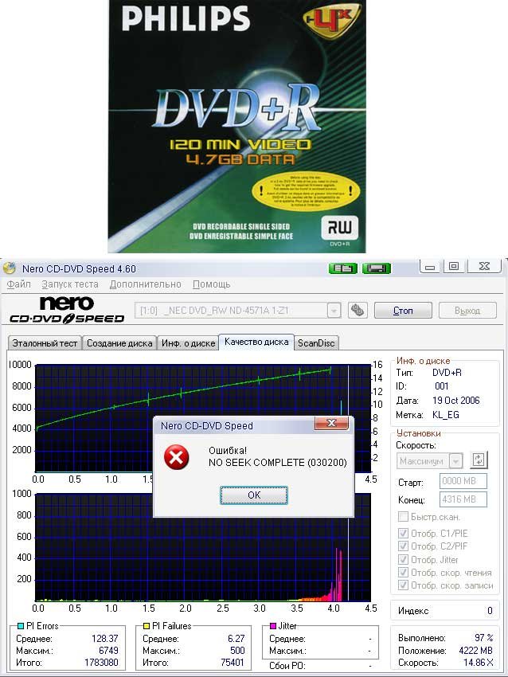Click OK in the error dialog
Image resolution: width=508 pixels, height=677 pixels.
tap(254, 495)
